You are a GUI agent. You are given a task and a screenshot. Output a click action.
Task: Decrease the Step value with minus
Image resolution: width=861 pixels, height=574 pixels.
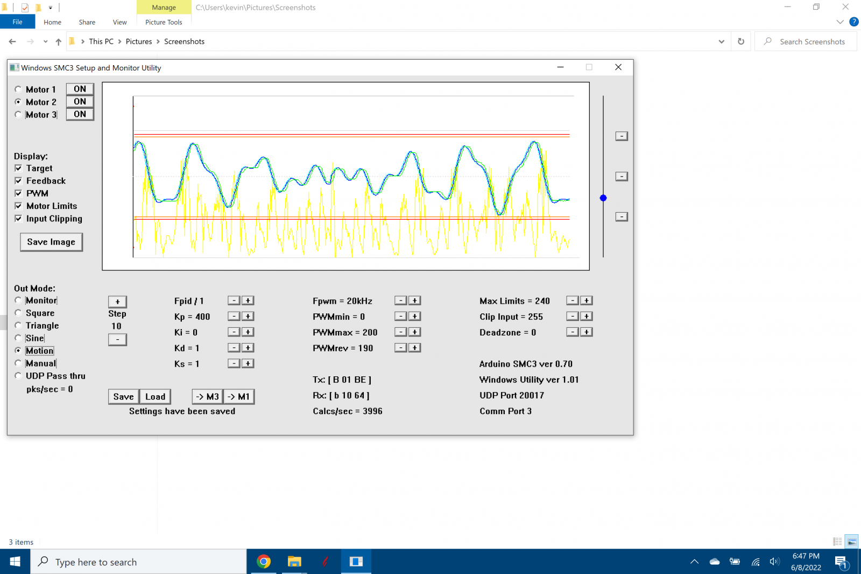tap(117, 340)
